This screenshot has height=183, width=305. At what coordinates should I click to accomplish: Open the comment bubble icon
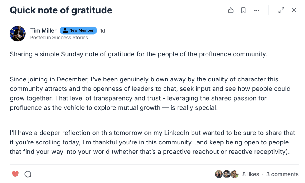point(28,174)
